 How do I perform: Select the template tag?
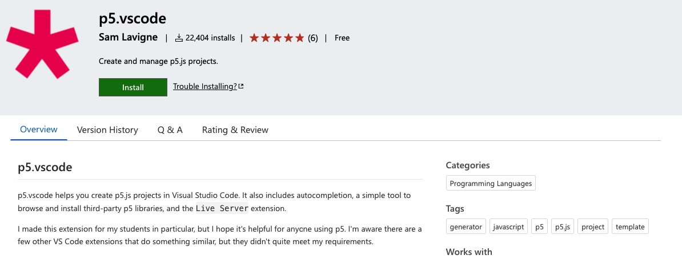coord(630,226)
